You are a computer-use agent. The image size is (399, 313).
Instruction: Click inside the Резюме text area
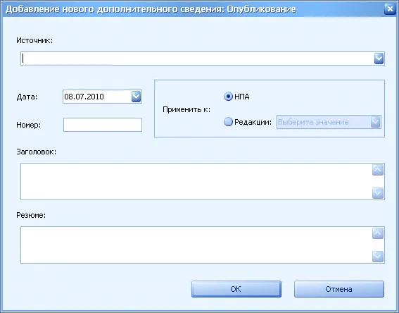tap(196, 245)
